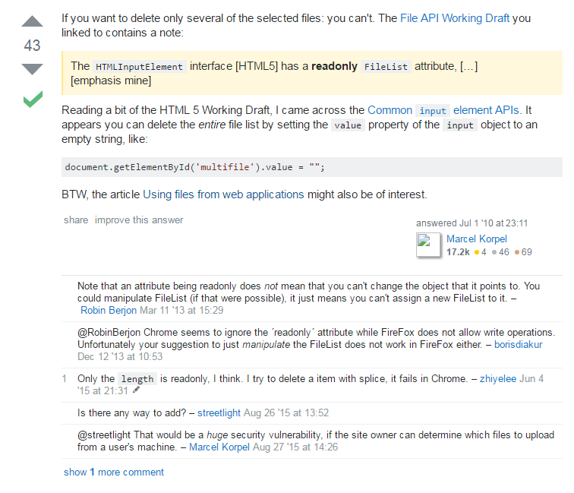This screenshot has width=574, height=493.
Task: Click the pencil edit icon on zhiyelee's comment
Action: coord(137,390)
